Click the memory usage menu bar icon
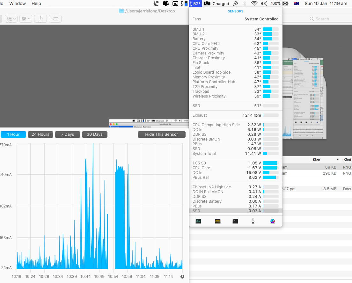This screenshot has width=352, height=283. pos(184,4)
